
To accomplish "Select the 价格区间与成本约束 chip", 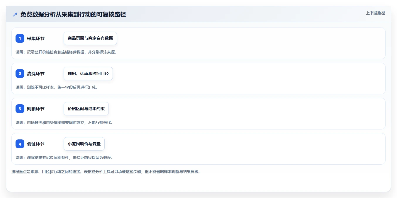I will [86, 109].
